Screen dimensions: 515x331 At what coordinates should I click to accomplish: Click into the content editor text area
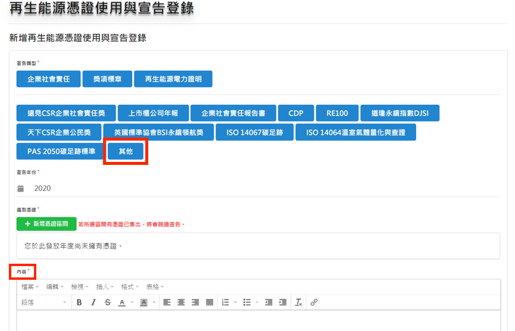coord(258,321)
